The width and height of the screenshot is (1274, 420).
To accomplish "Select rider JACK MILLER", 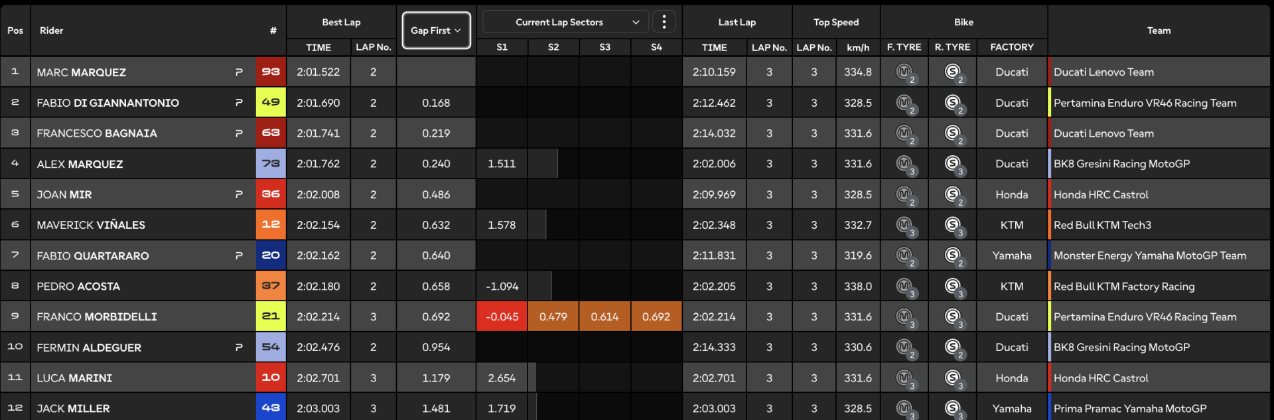I will pos(73,409).
